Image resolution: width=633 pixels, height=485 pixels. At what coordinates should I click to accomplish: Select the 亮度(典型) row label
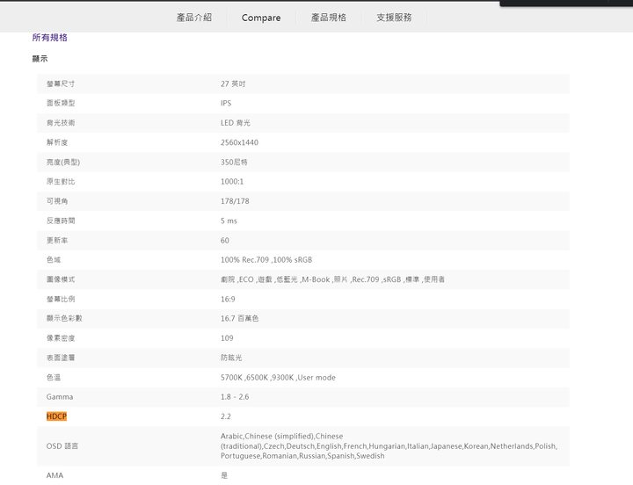63,163
